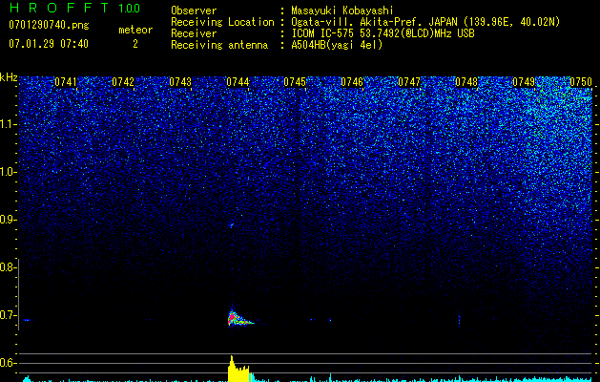Click the 0.6 kHz axis label
This screenshot has height=382, width=600.
[8, 363]
